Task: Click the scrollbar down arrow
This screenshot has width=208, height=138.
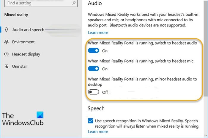Action: [x=206, y=136]
